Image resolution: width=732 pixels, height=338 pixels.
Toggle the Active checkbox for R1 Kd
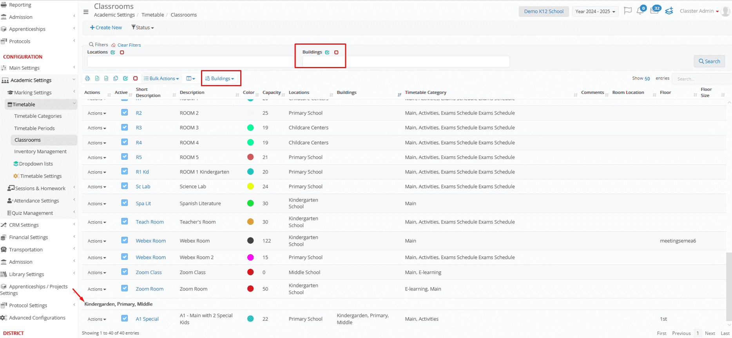(x=125, y=171)
